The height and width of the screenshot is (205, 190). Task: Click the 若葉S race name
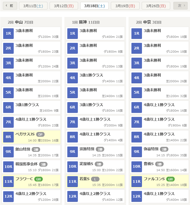pos(84,179)
